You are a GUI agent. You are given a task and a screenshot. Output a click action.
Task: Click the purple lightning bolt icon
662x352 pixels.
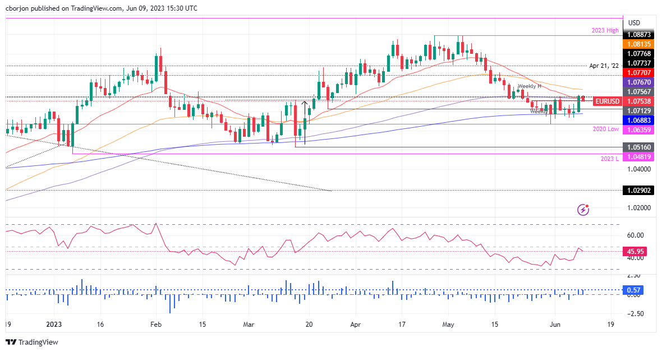583,209
